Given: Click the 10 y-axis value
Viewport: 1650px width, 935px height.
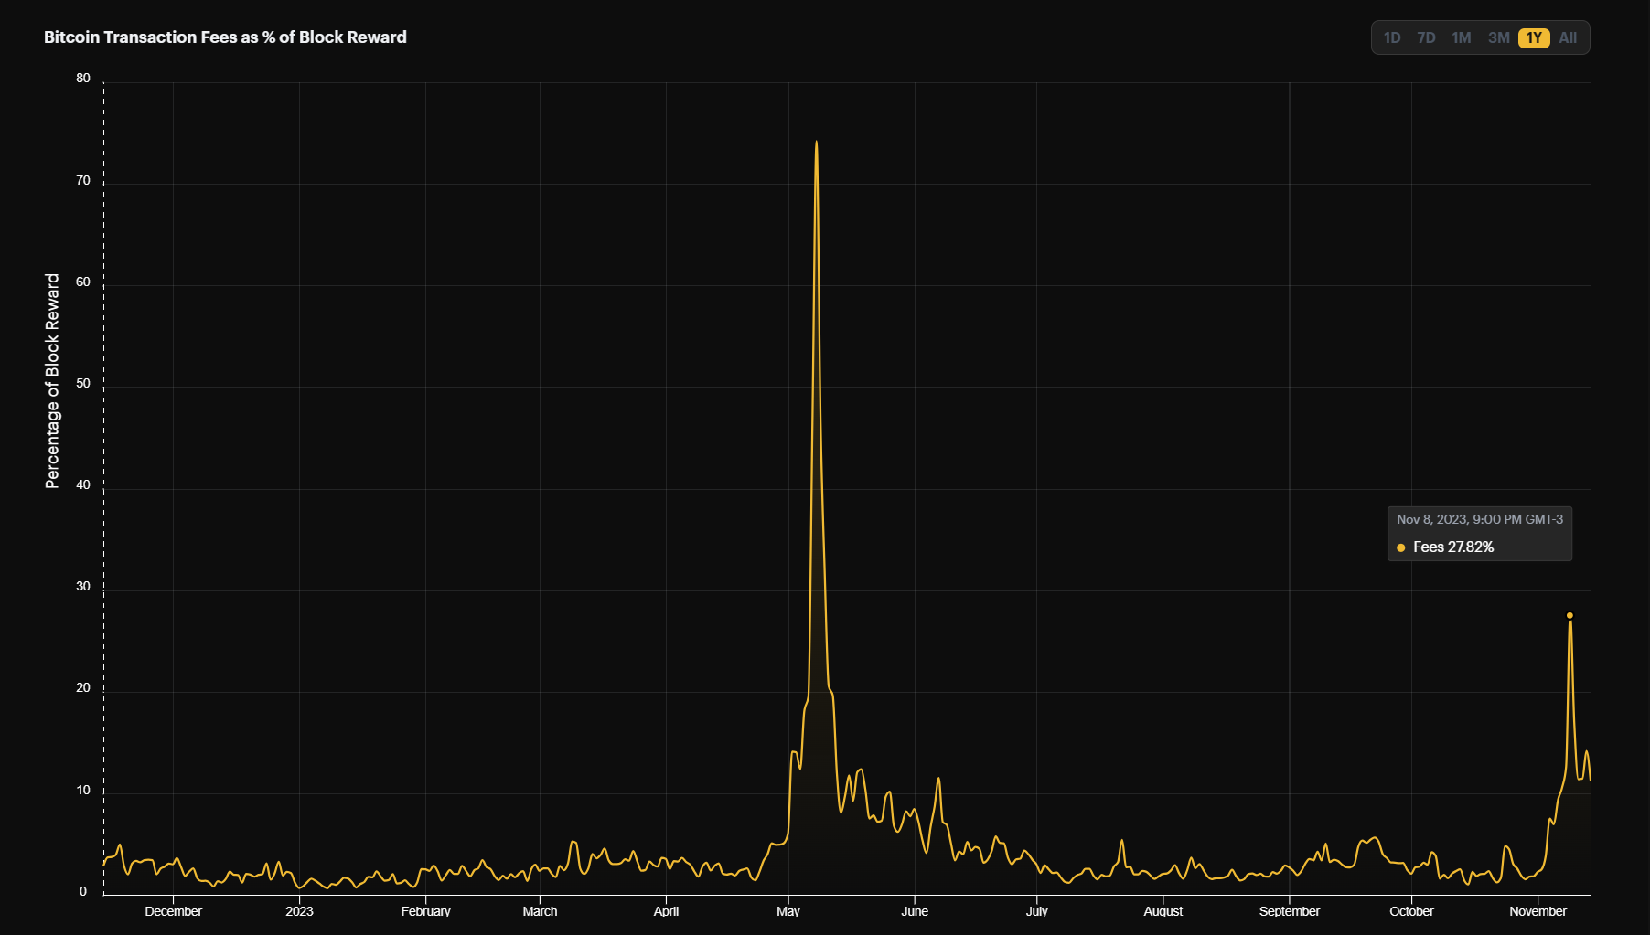Looking at the screenshot, I should (x=83, y=791).
